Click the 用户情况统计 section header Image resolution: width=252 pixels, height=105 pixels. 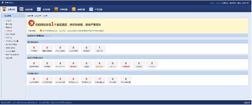[x=137, y=42]
